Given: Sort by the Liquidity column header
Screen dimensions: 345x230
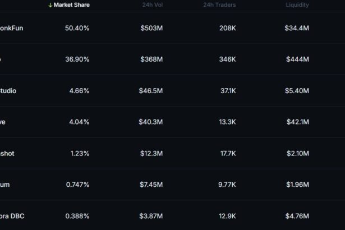Looking at the screenshot, I should tap(297, 5).
